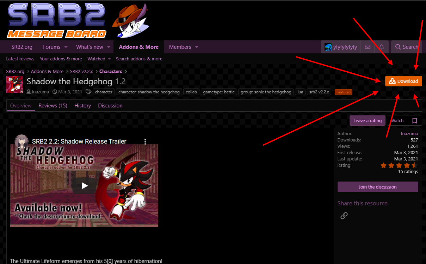Click the Downloads count '527'
Image resolution: width=426 pixels, height=264 pixels.
pyautogui.click(x=414, y=140)
